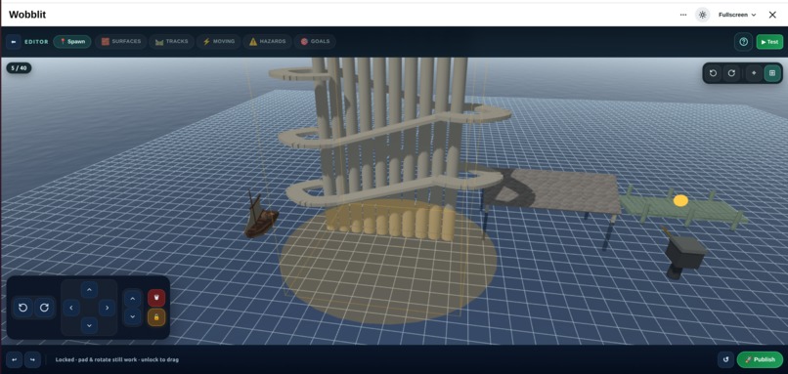Nudge object with the pad down chevron
Screen dimensions: 788x374
tap(89, 325)
